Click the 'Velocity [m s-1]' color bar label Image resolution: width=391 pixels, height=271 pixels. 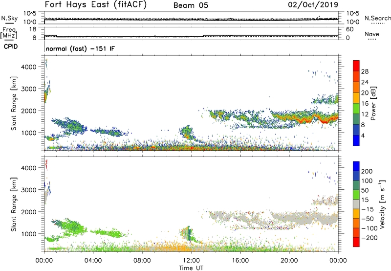tap(382, 204)
